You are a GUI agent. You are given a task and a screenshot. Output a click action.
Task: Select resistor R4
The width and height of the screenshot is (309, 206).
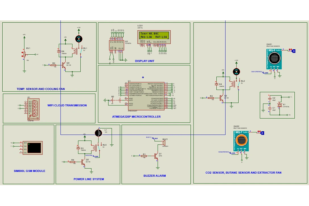pos(73,162)
